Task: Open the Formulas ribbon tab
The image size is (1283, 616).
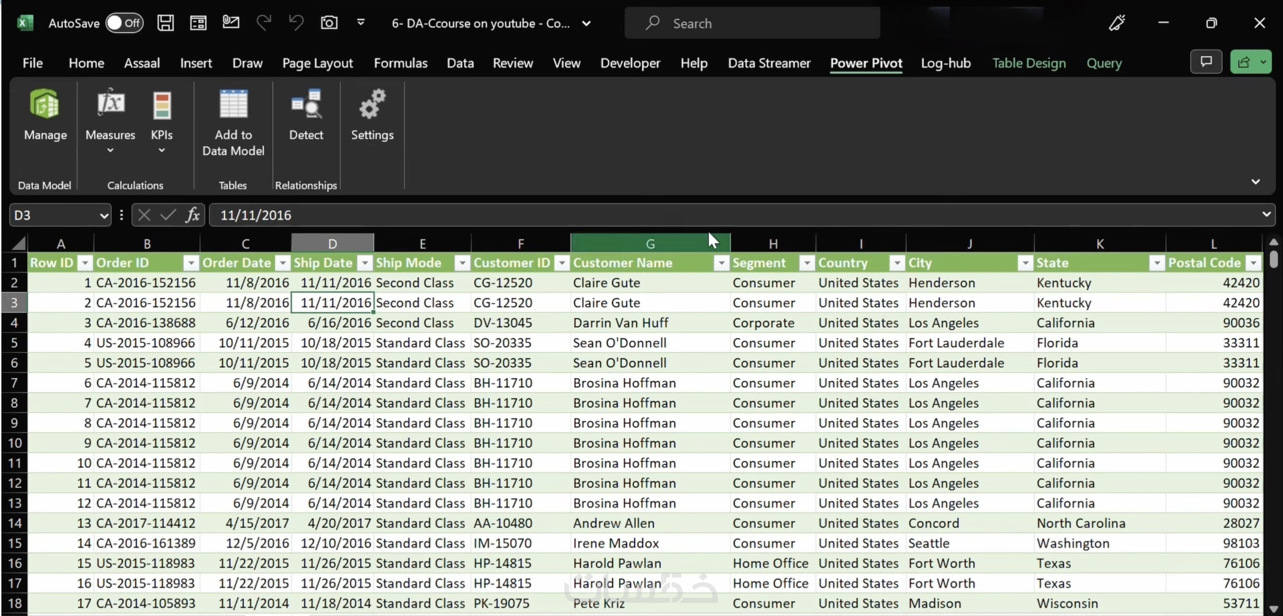Action: pos(400,63)
